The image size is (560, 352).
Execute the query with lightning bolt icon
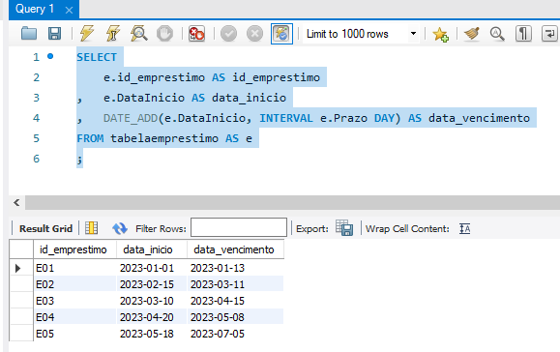click(87, 34)
